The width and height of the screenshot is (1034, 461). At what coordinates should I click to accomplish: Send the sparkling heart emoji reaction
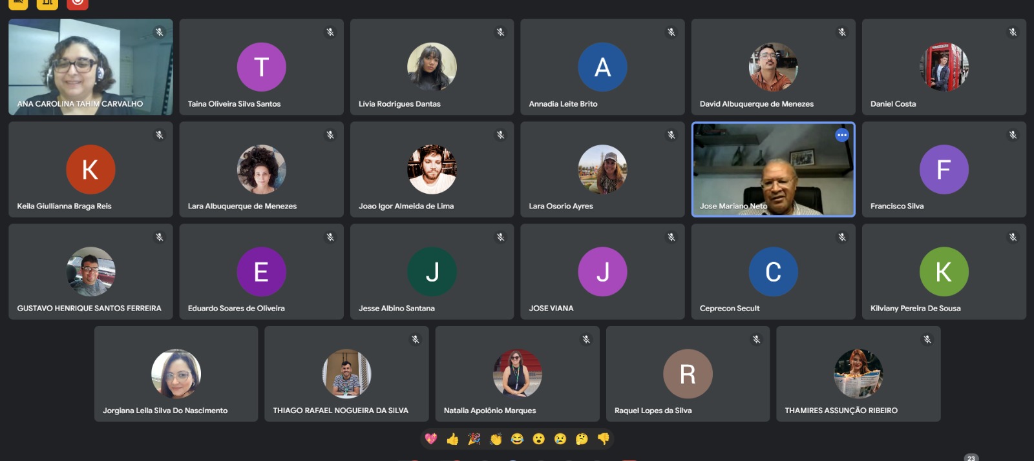(x=431, y=439)
